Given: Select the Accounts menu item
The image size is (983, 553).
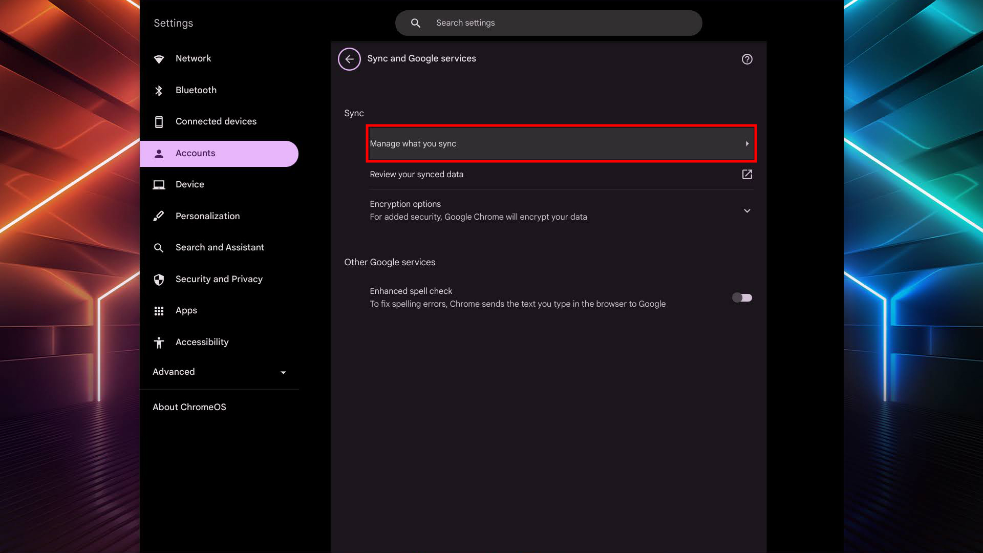Looking at the screenshot, I should (219, 154).
